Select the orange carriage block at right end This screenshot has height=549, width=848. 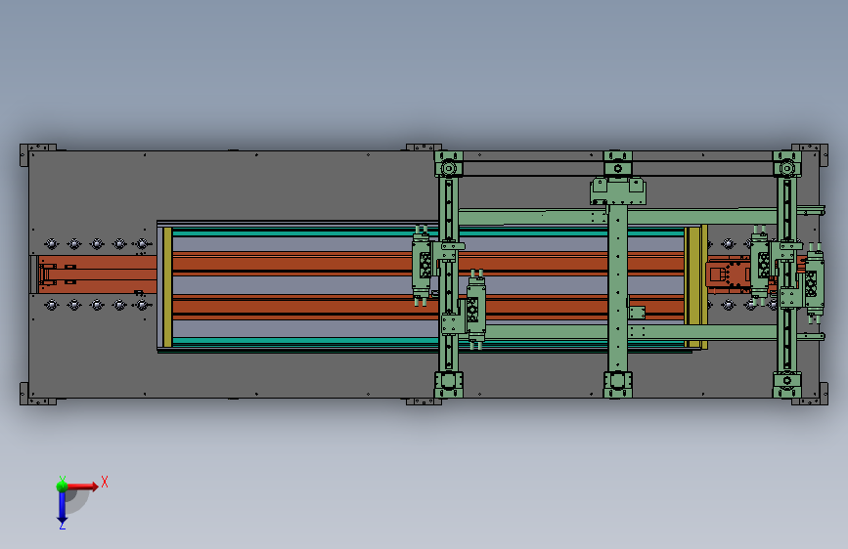(728, 275)
